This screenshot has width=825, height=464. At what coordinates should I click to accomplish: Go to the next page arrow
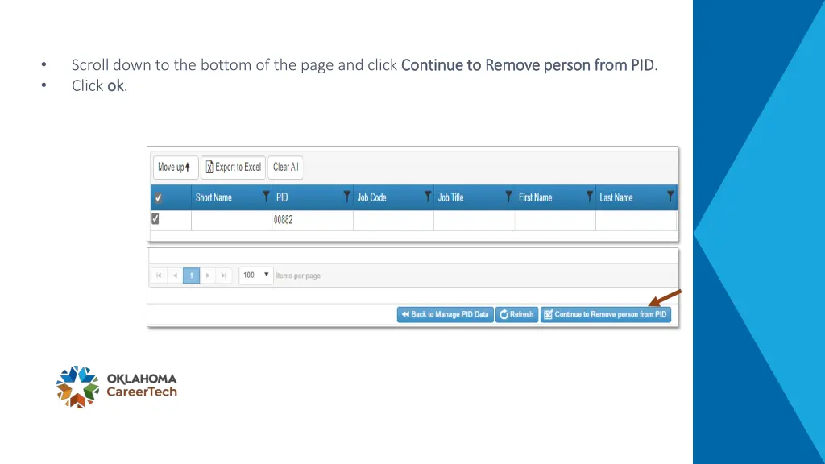click(x=208, y=275)
